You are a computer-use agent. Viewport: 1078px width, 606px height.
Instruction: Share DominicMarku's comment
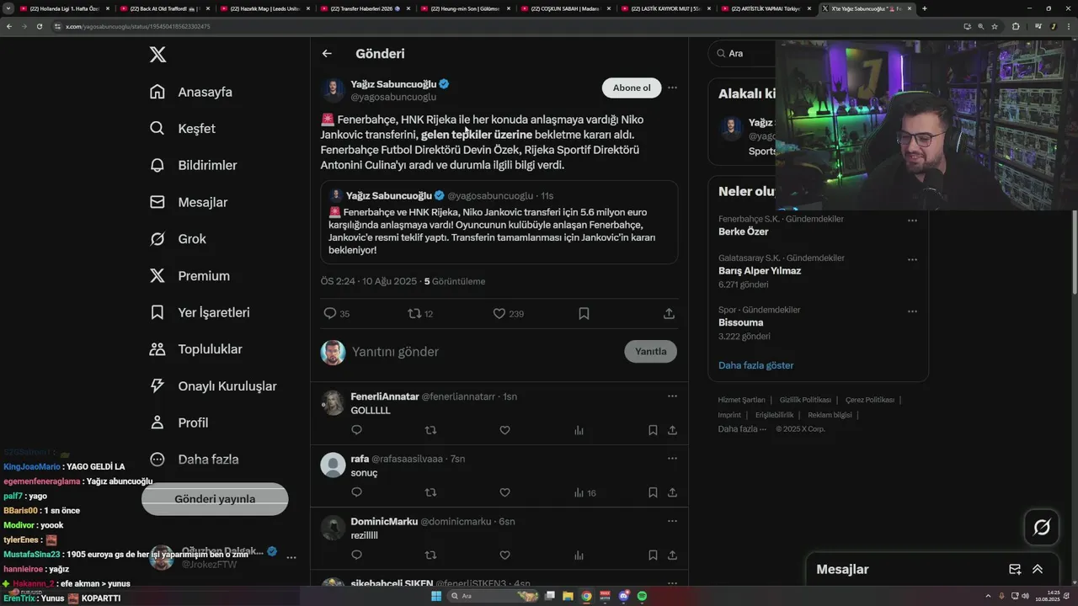(x=672, y=555)
